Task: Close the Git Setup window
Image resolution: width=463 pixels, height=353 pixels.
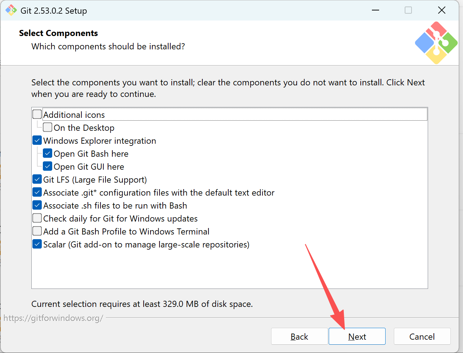Action: click(442, 10)
